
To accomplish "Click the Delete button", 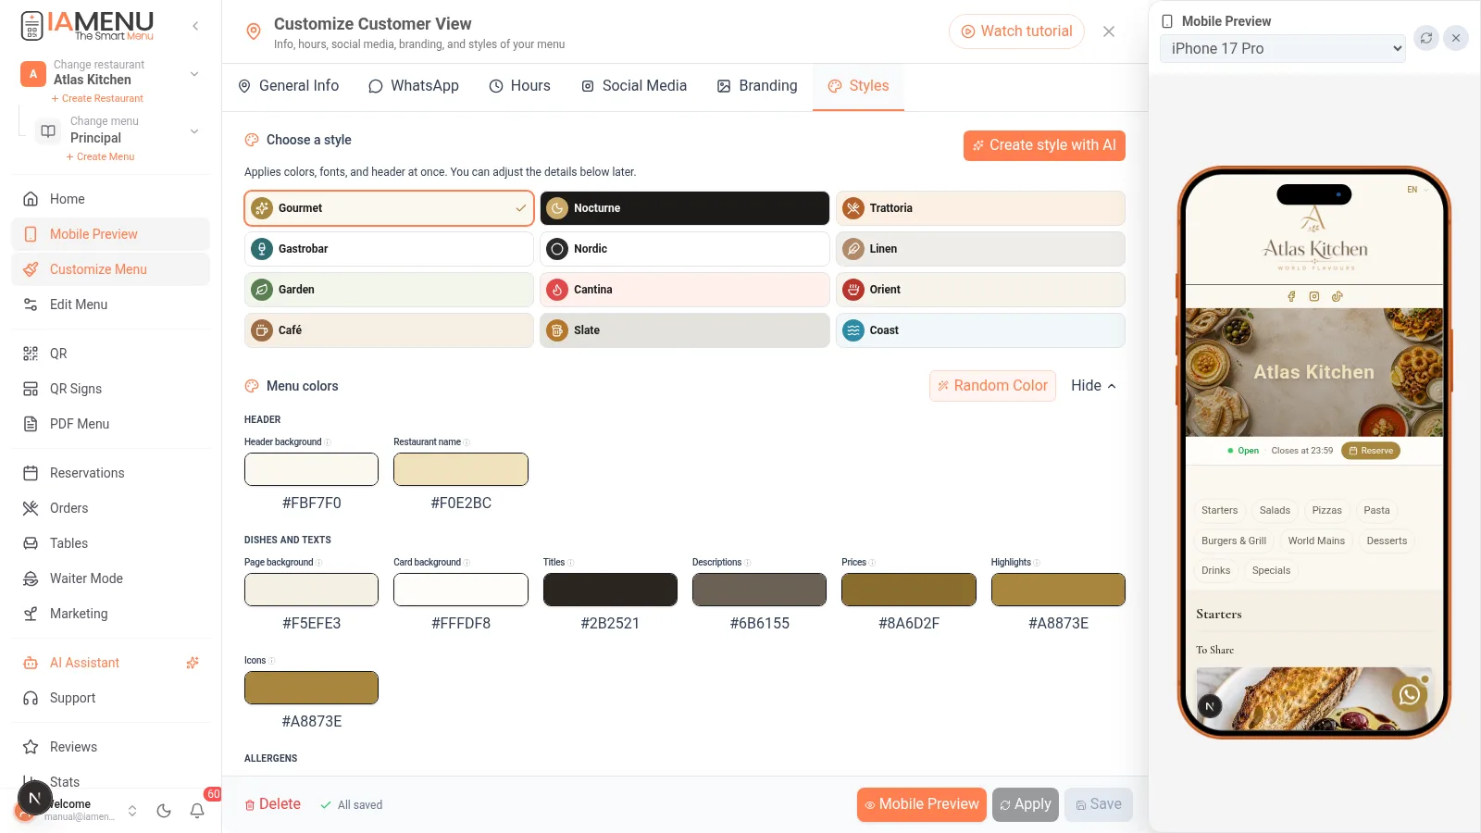I will (273, 804).
